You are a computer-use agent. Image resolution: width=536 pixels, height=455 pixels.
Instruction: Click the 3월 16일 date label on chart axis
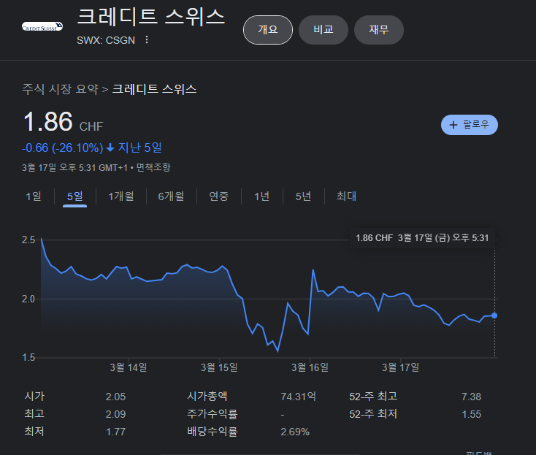click(x=310, y=367)
